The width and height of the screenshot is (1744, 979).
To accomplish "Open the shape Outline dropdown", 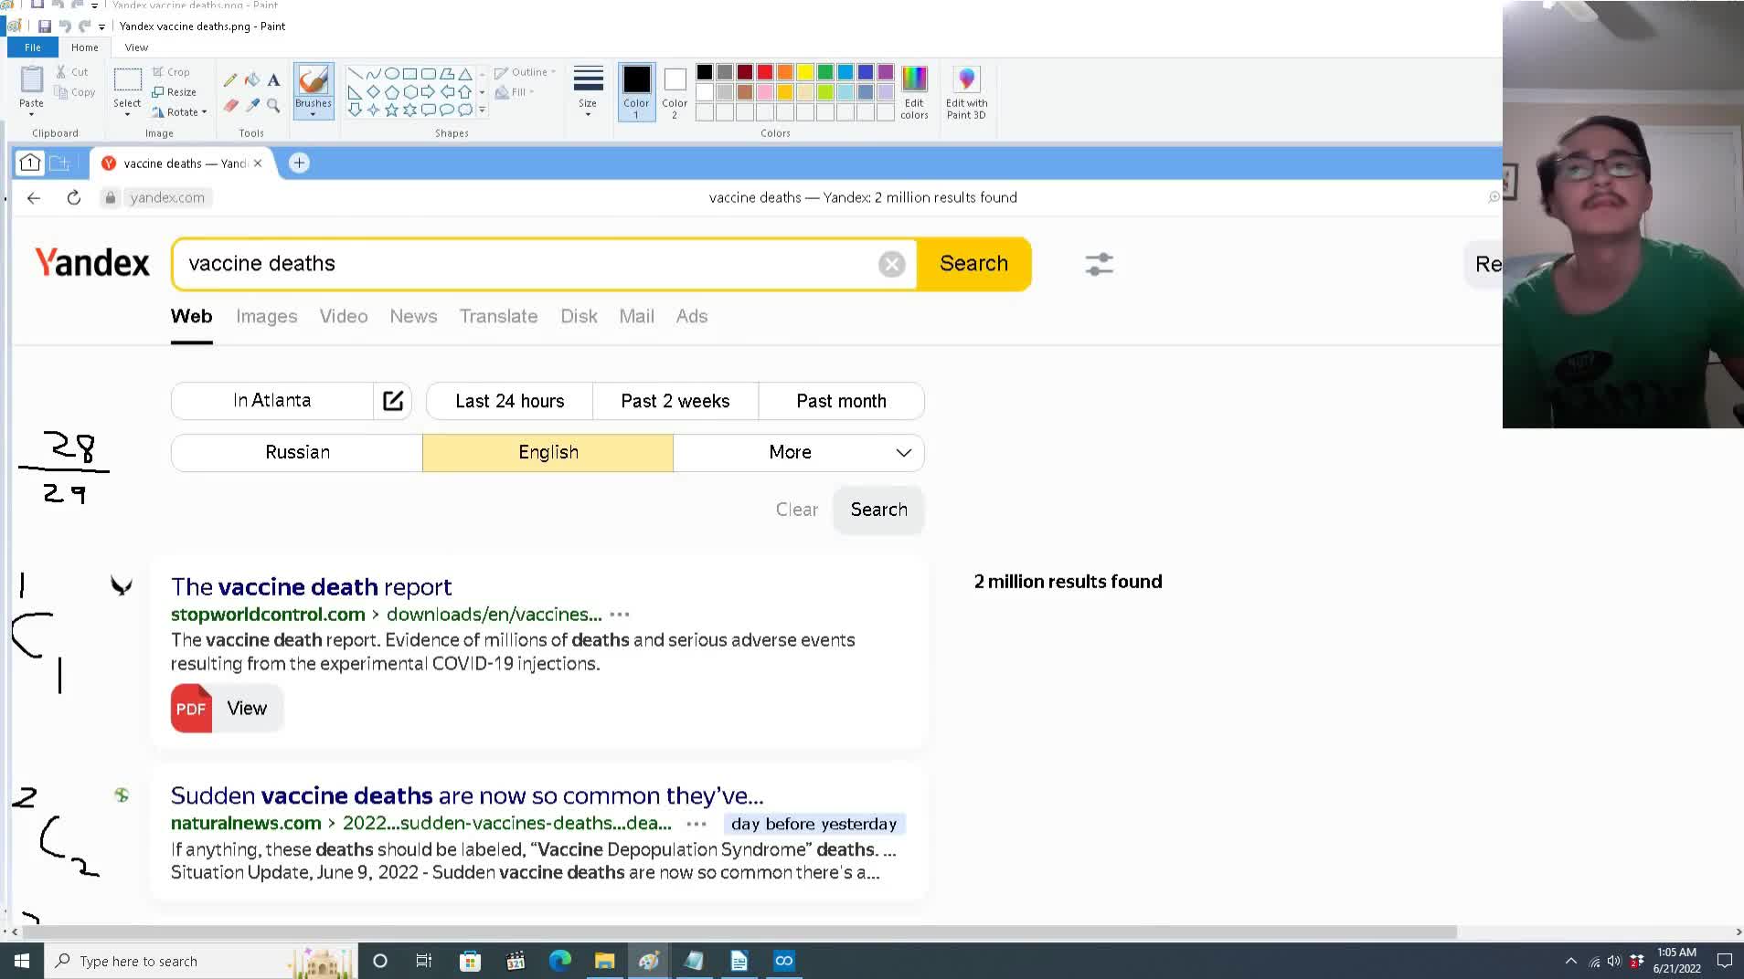I will click(526, 72).
